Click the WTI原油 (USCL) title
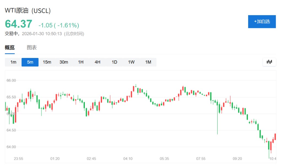This screenshot has width=282, height=167. [x=28, y=11]
